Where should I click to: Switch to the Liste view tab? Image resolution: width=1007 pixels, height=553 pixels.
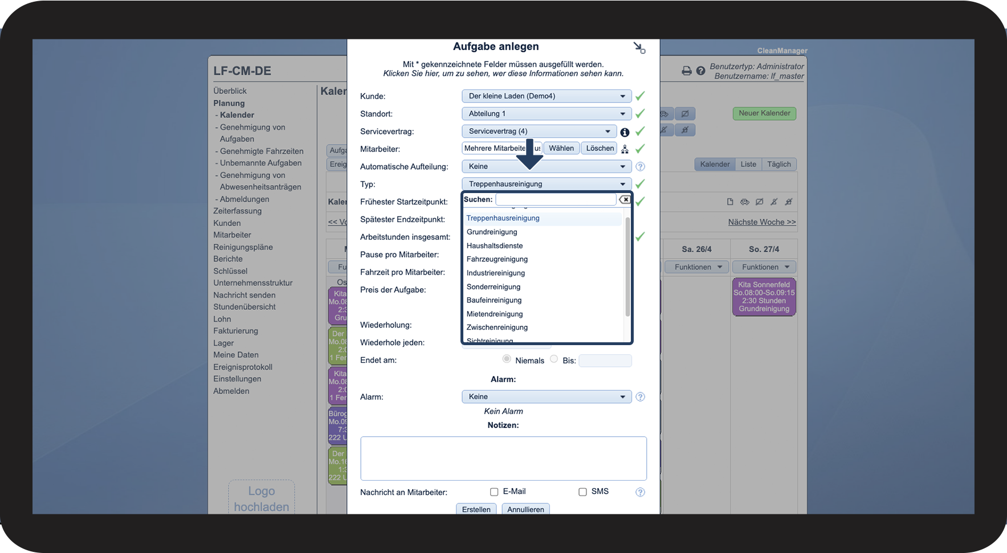pyautogui.click(x=748, y=165)
